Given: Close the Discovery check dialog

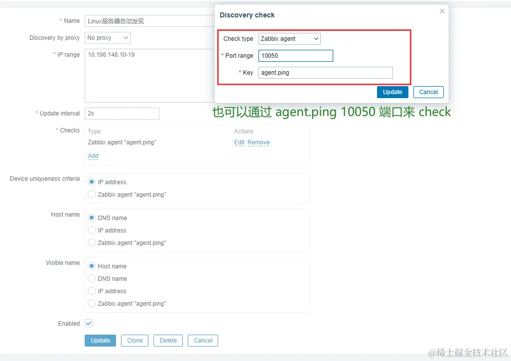Looking at the screenshot, I should [442, 11].
